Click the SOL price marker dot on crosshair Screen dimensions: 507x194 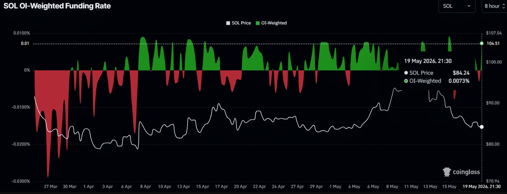click(x=481, y=127)
